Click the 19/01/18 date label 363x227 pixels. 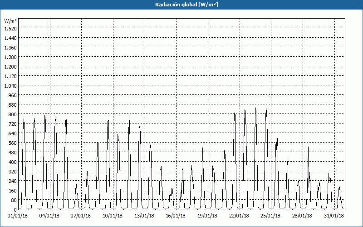(207, 216)
